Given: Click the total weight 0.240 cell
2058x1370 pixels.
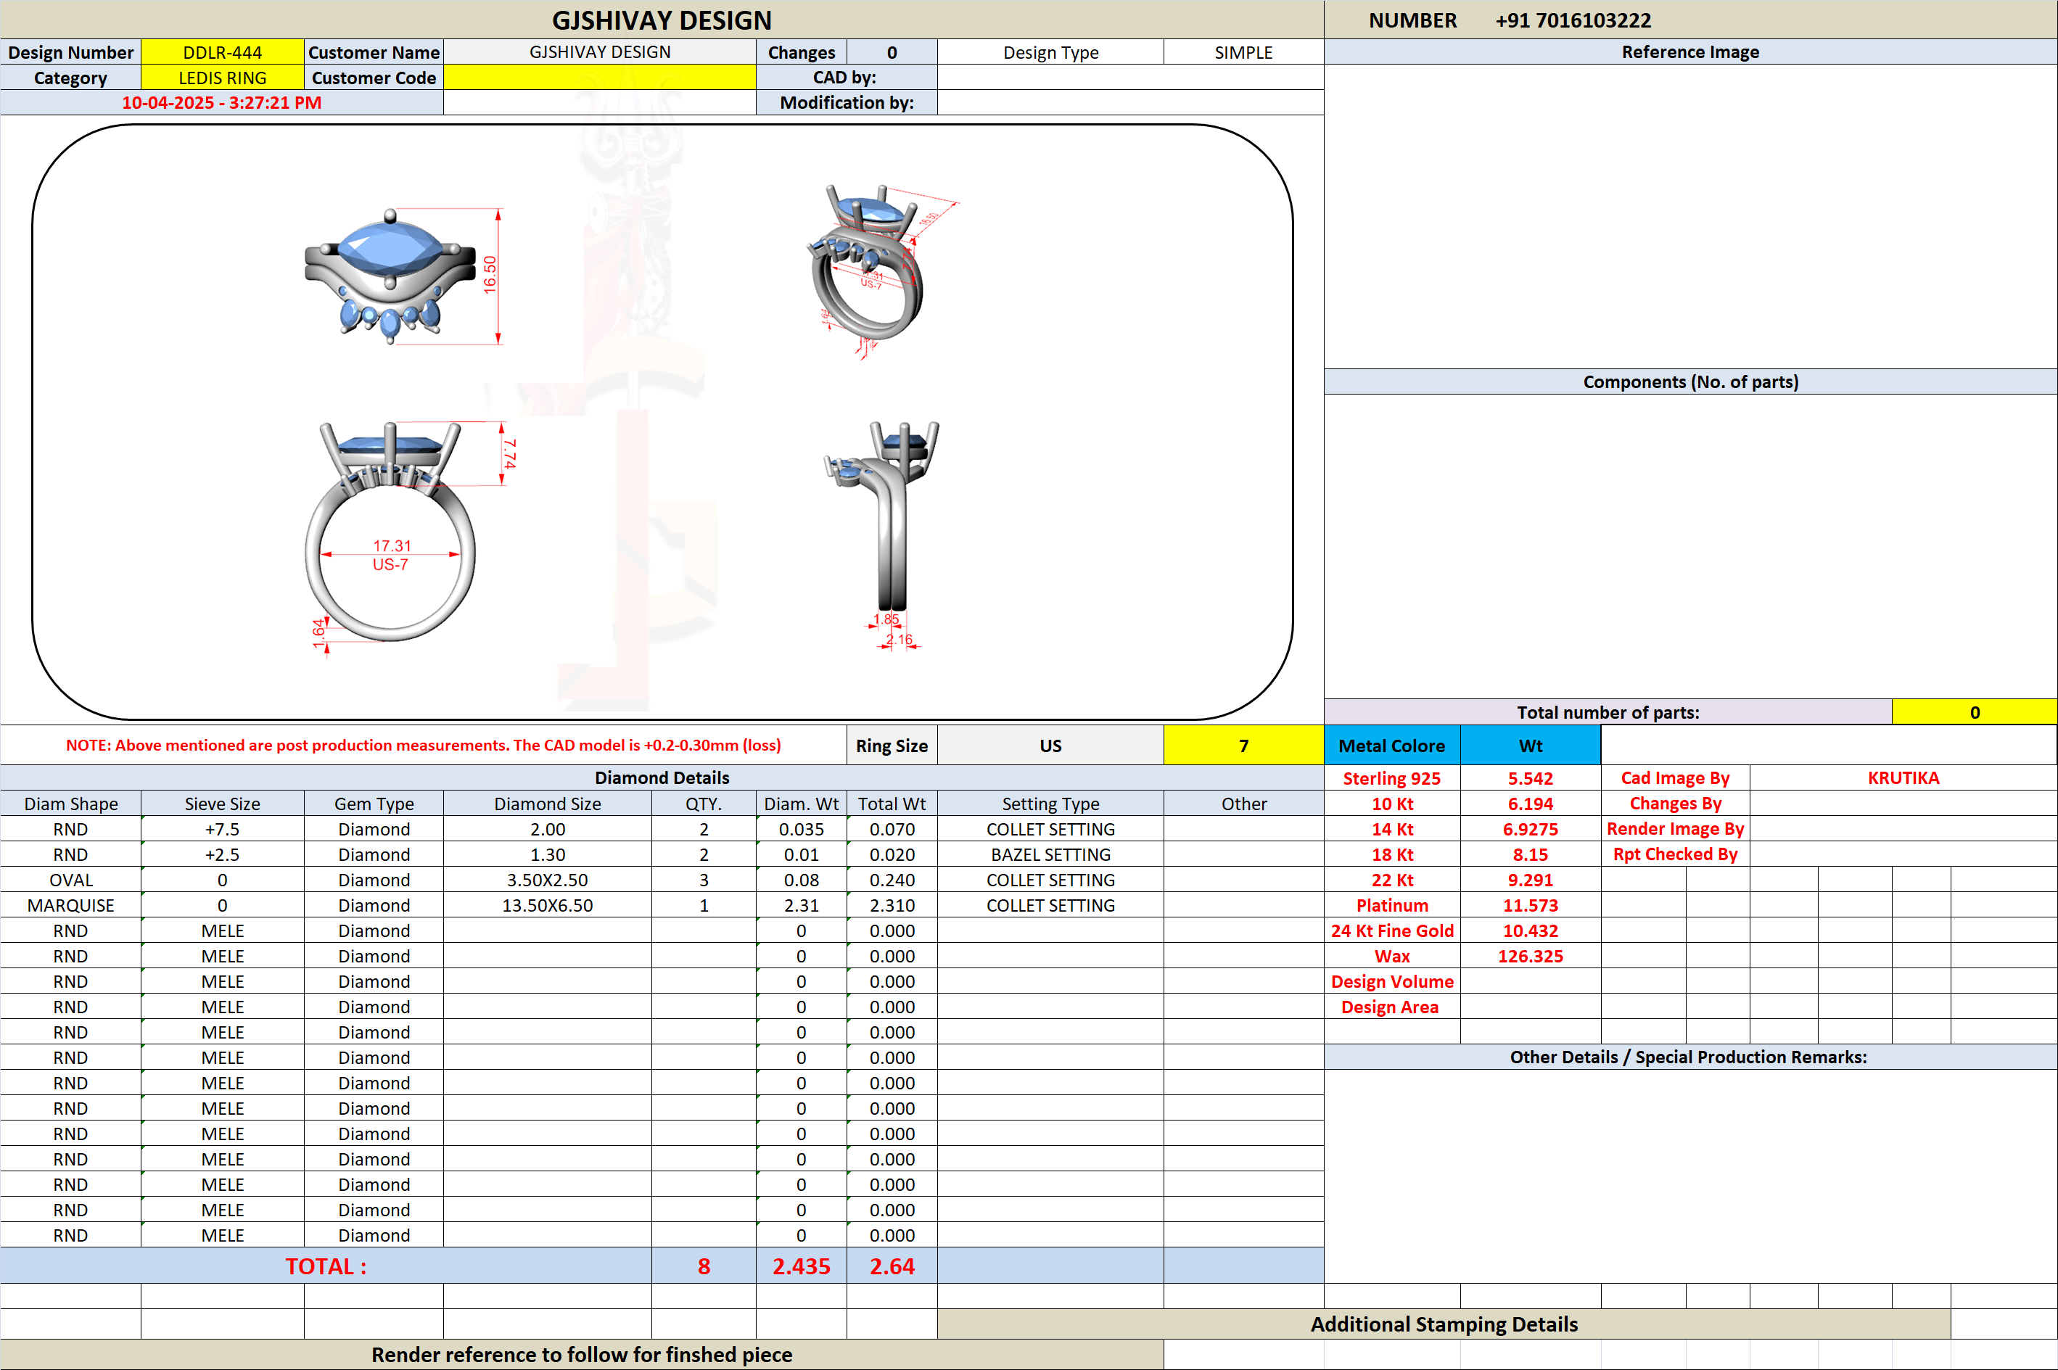Looking at the screenshot, I should (x=892, y=880).
